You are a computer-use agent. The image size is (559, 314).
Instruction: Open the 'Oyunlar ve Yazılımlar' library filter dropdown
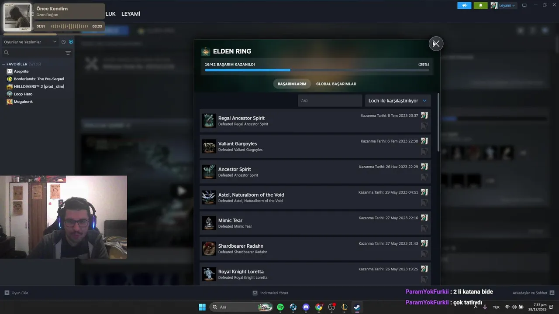tap(30, 42)
